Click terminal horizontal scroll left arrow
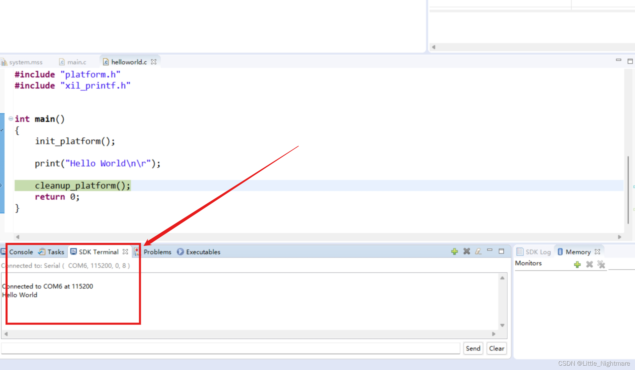 (x=6, y=334)
